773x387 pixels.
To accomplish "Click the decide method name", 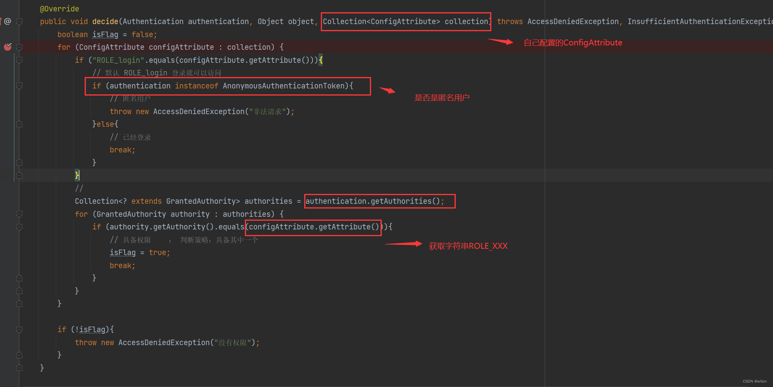I will 105,21.
